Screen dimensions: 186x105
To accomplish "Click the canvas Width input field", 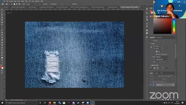I will [158, 46].
